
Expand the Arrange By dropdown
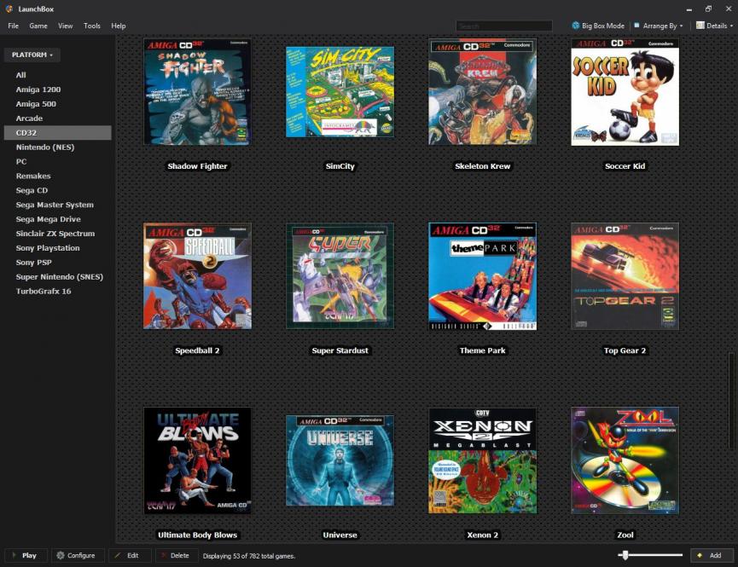coord(662,26)
